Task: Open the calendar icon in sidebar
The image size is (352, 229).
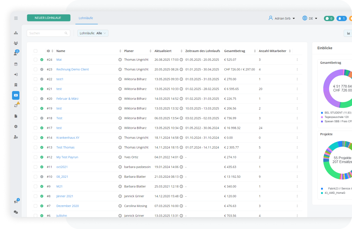Action: pyautogui.click(x=16, y=64)
